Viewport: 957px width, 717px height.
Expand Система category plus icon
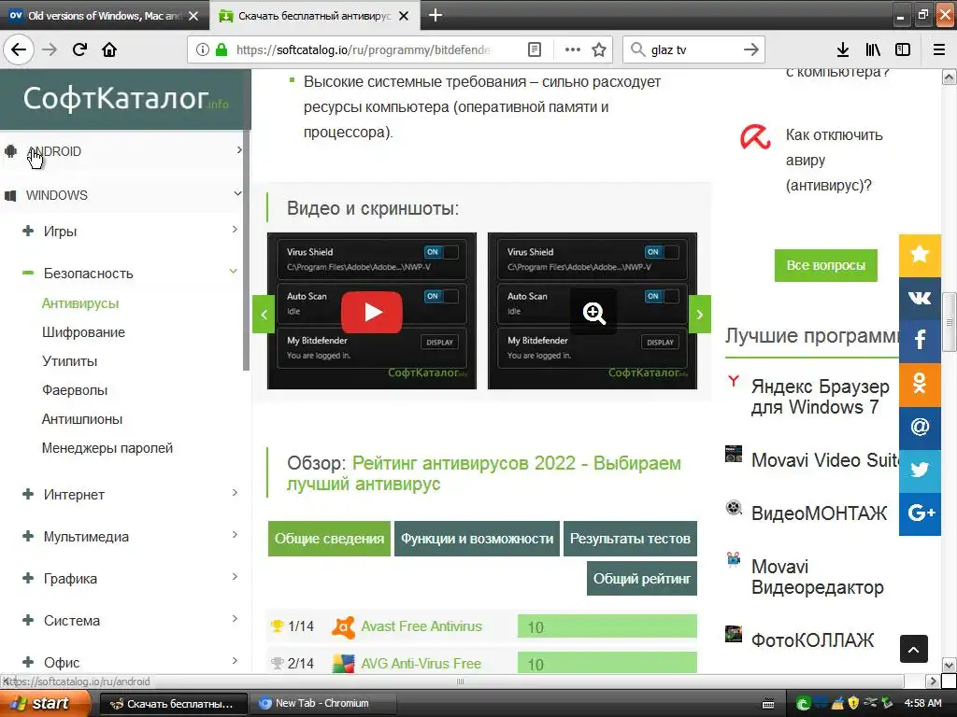tap(27, 620)
